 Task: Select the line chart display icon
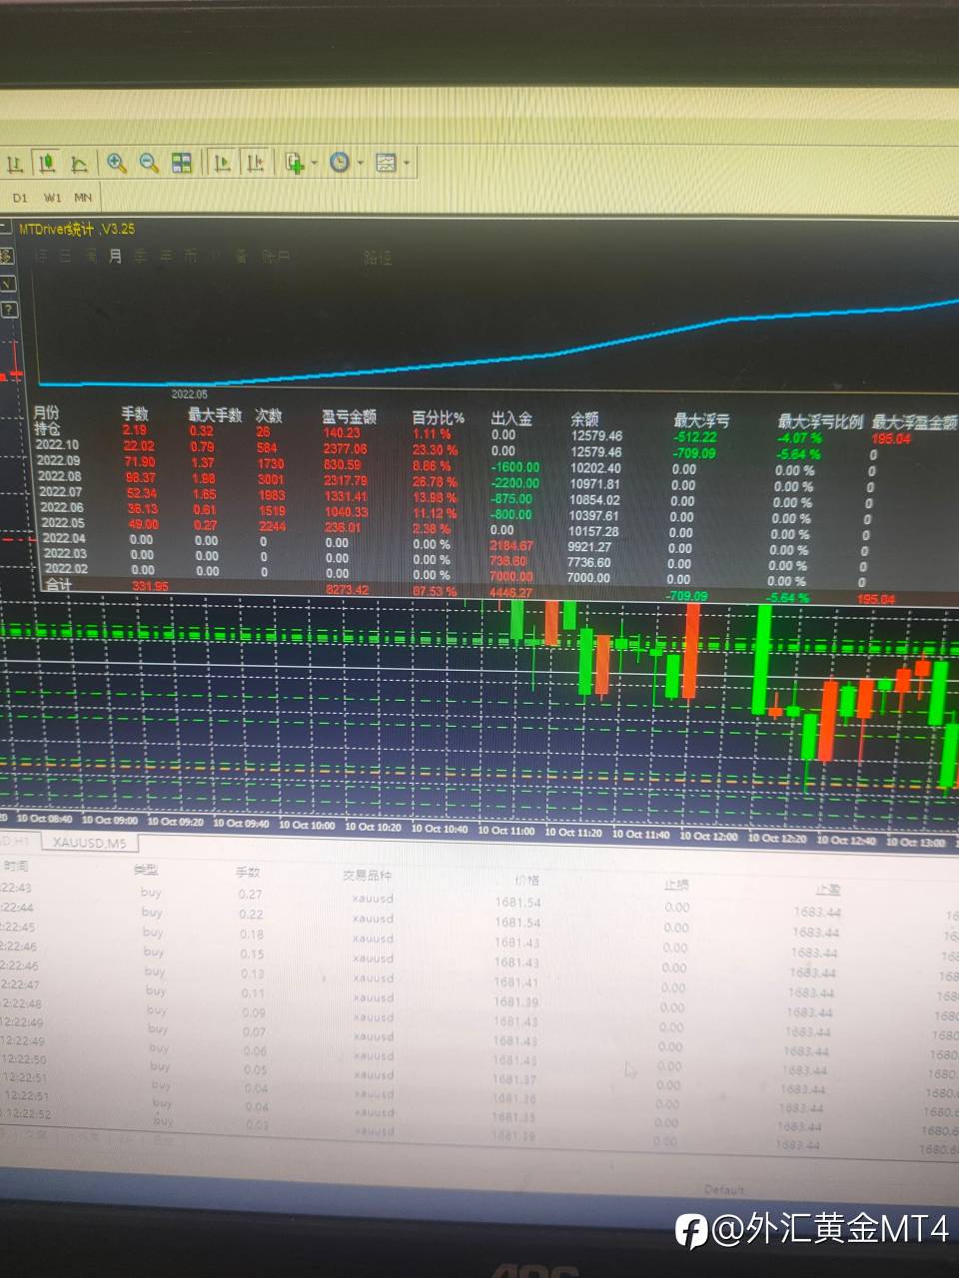coord(79,164)
